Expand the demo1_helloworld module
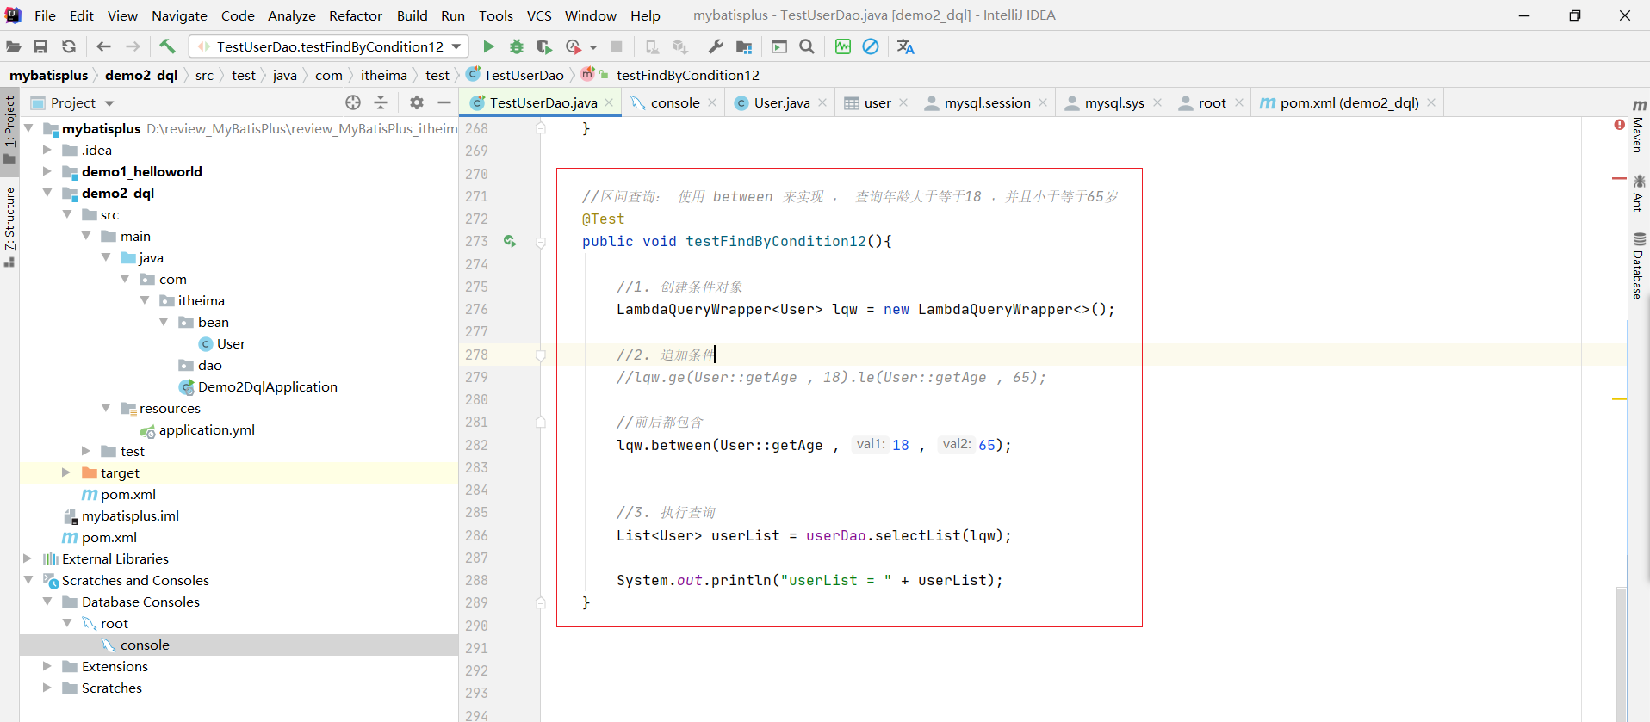Image resolution: width=1650 pixels, height=722 pixels. click(x=47, y=171)
